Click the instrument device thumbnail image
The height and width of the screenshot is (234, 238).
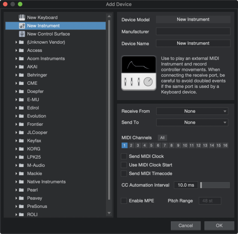click(138, 73)
